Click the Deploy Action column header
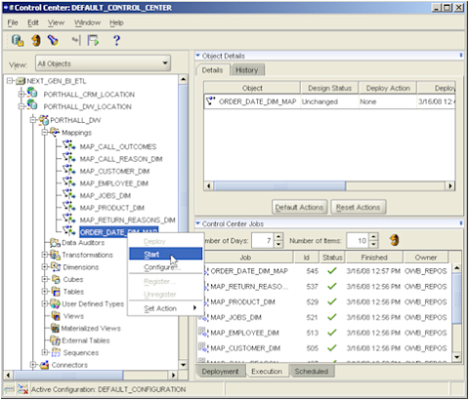This screenshot has height=400, width=469. tap(388, 88)
